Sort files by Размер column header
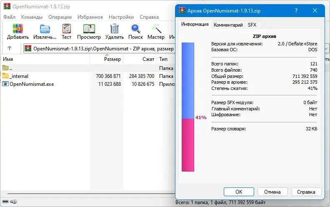The image size is (330, 207). [x=107, y=59]
